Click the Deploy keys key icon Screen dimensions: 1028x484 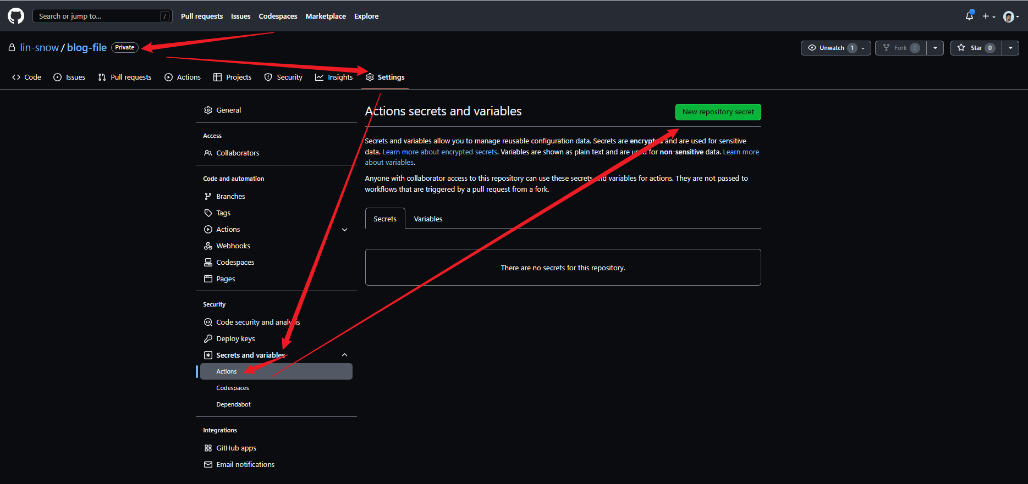coord(208,338)
